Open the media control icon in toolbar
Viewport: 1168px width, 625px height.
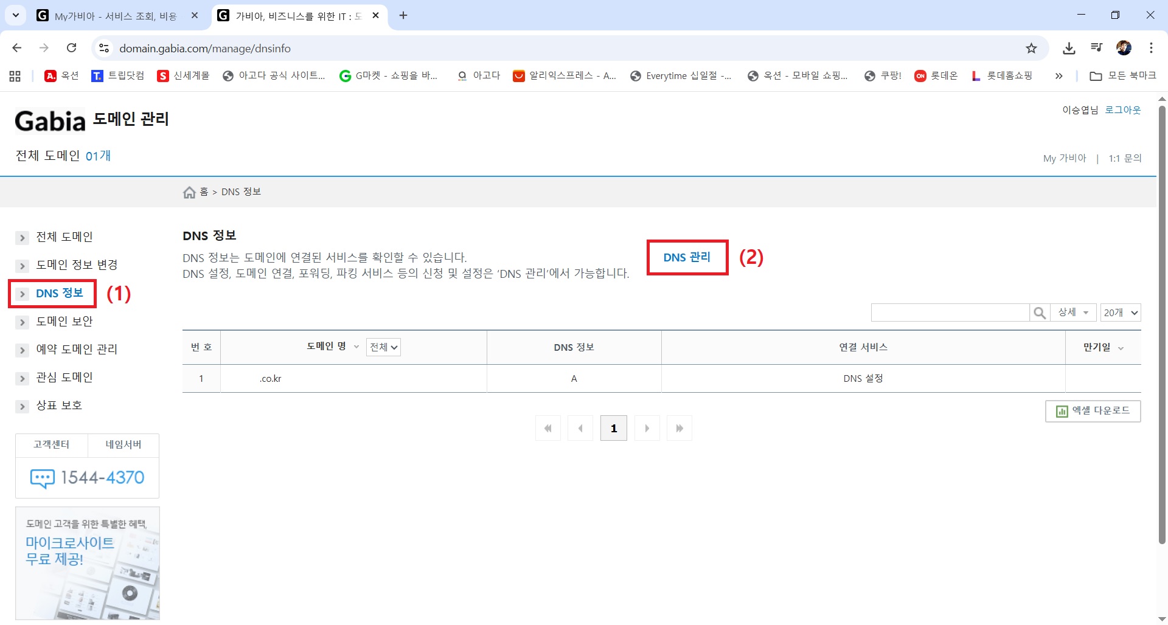click(1096, 48)
